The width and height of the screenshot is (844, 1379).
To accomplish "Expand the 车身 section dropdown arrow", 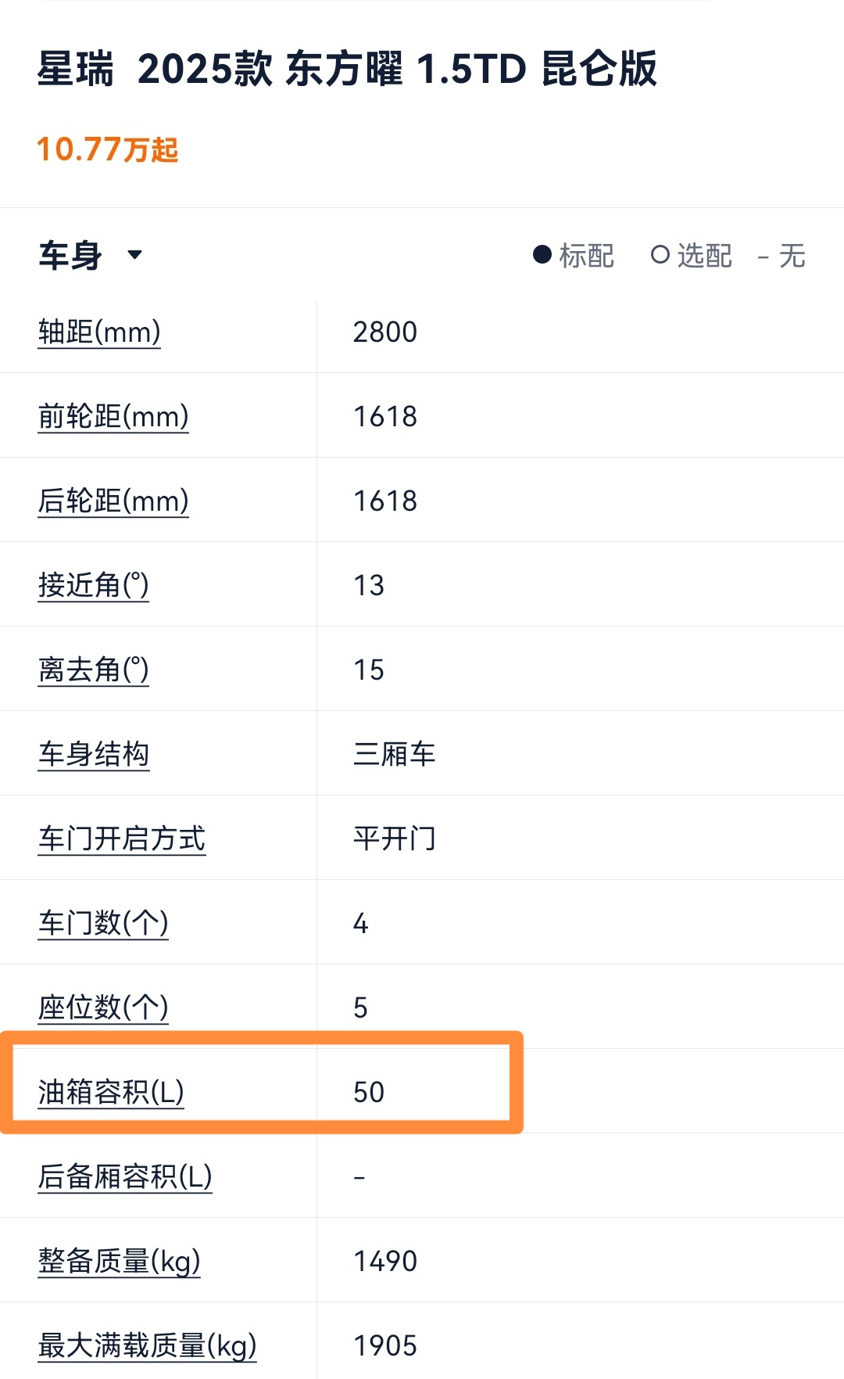I will (x=134, y=255).
